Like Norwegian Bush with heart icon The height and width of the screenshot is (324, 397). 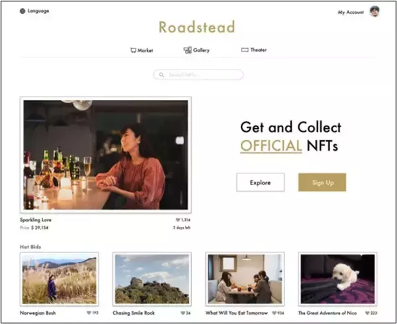(88, 313)
